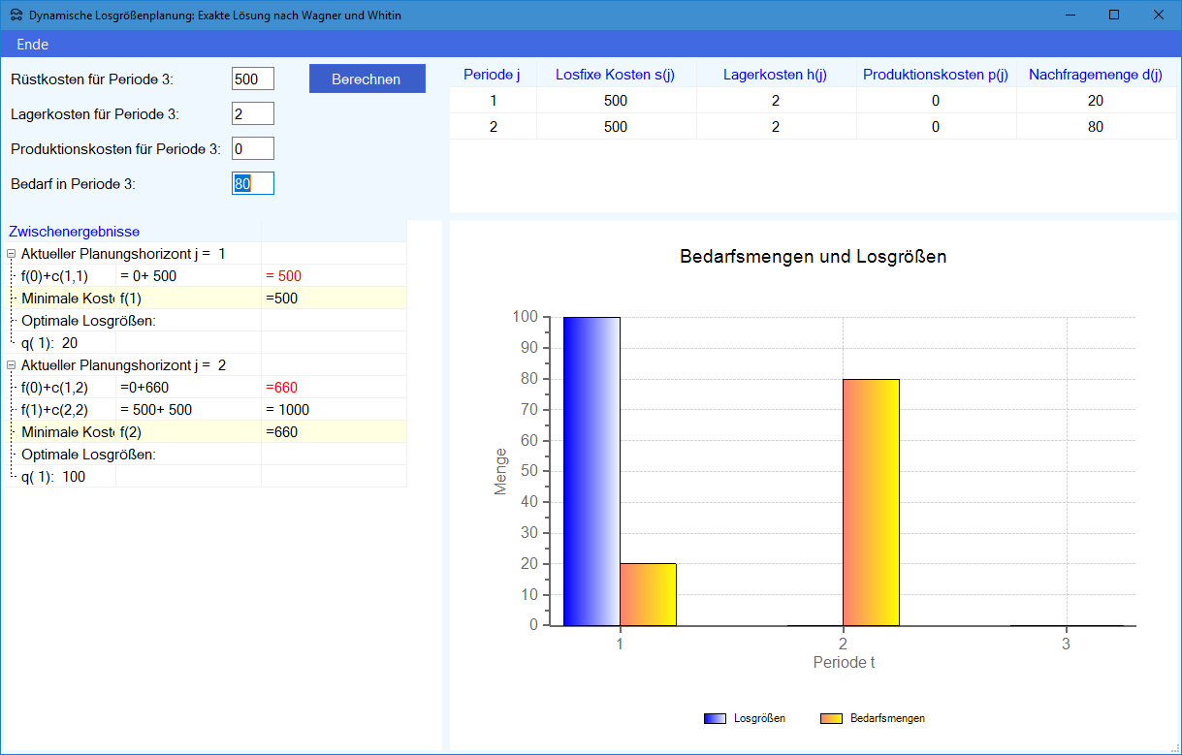Focus the Bedarf in Periode 3 field

click(x=252, y=183)
